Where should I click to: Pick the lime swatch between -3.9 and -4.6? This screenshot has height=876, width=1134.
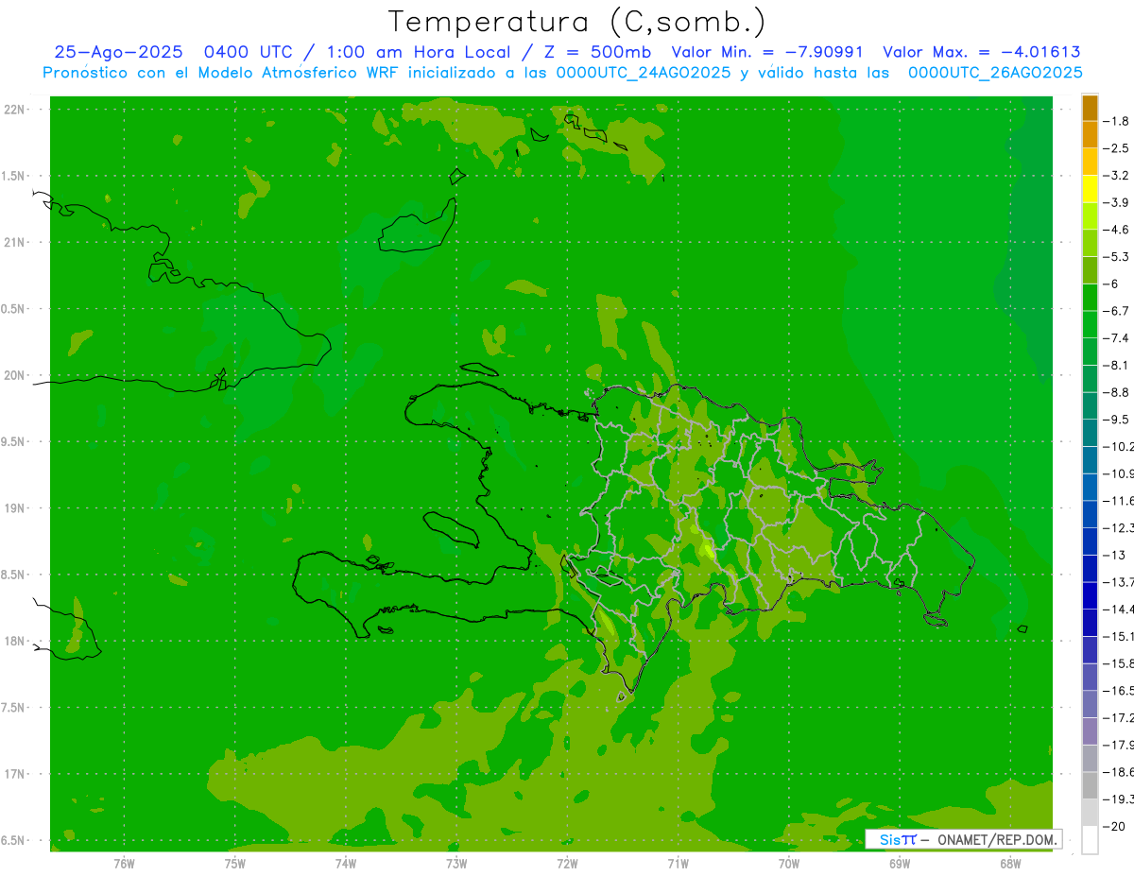pyautogui.click(x=1090, y=216)
